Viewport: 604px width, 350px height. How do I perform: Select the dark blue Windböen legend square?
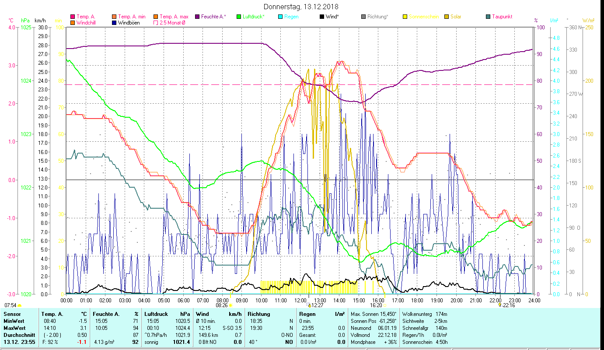coord(115,22)
